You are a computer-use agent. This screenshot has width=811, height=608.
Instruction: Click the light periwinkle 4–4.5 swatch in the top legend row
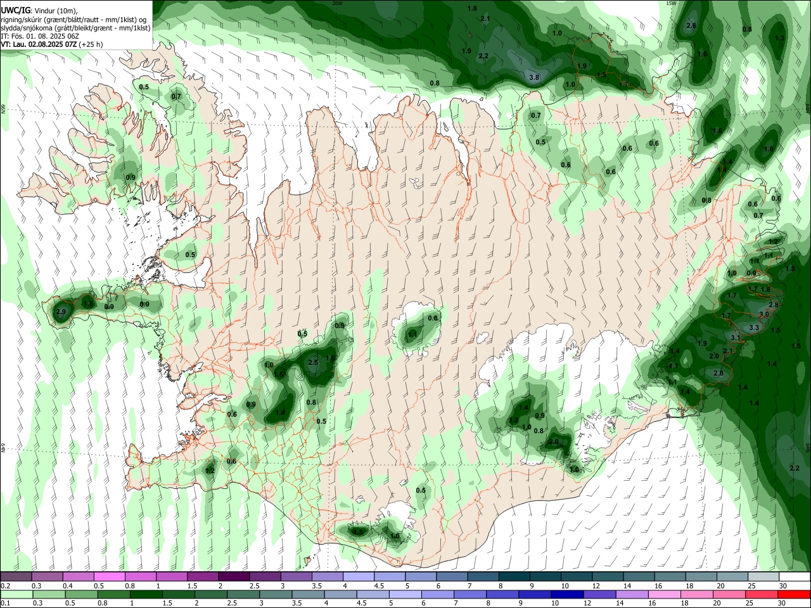click(359, 576)
